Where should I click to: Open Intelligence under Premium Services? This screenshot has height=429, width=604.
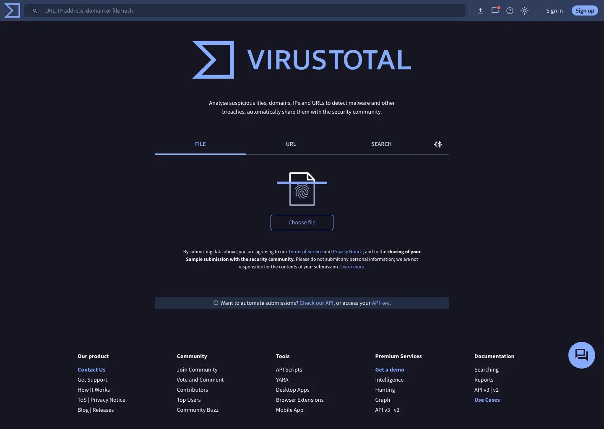coord(389,380)
